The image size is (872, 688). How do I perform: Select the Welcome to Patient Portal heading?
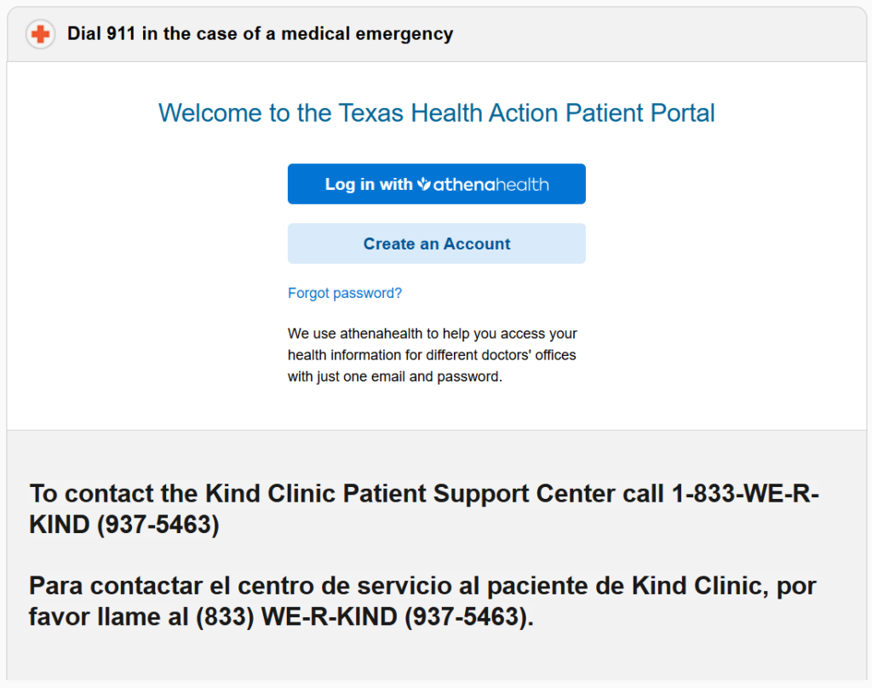click(x=436, y=112)
